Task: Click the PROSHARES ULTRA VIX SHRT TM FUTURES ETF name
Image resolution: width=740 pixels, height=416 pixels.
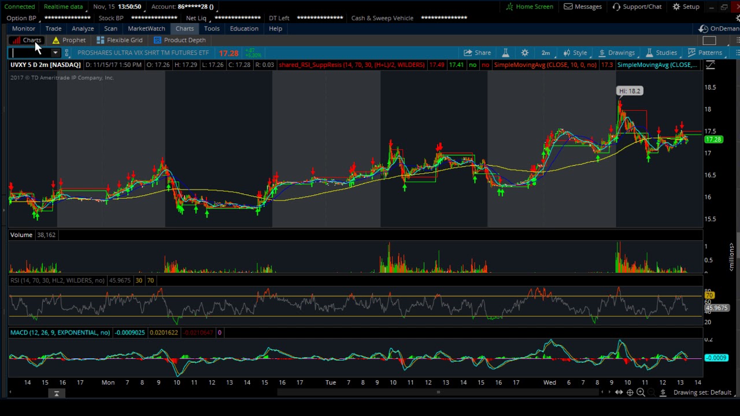Action: 143,53
